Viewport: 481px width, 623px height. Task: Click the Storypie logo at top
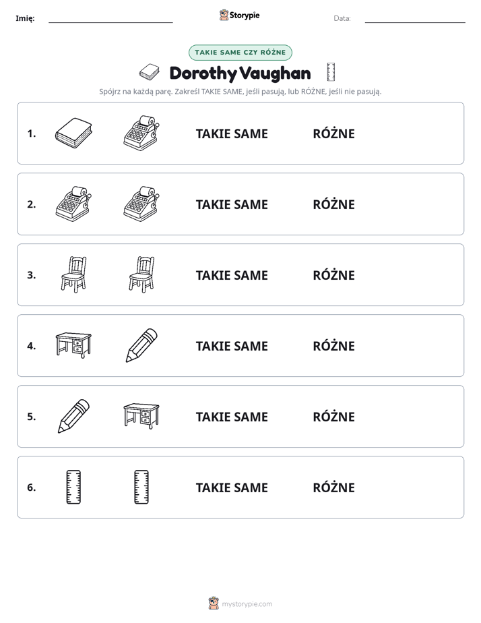240,15
